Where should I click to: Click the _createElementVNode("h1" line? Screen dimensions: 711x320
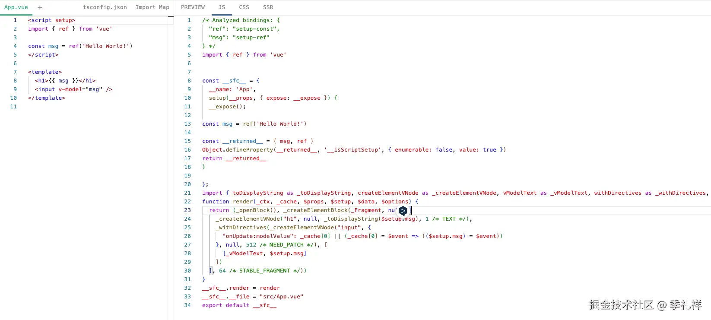click(x=344, y=219)
